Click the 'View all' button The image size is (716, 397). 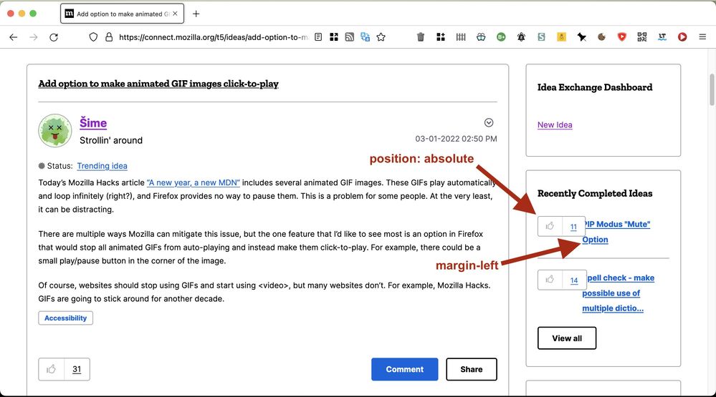[567, 338]
